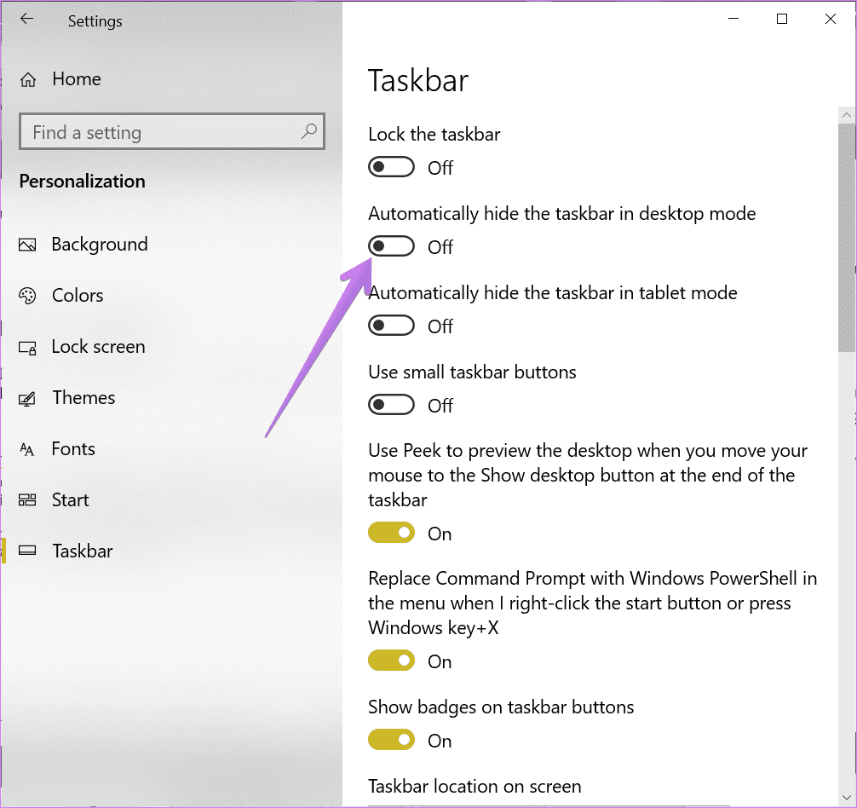Click the Settings window title text
Screen dimensions: 857x808
95,21
